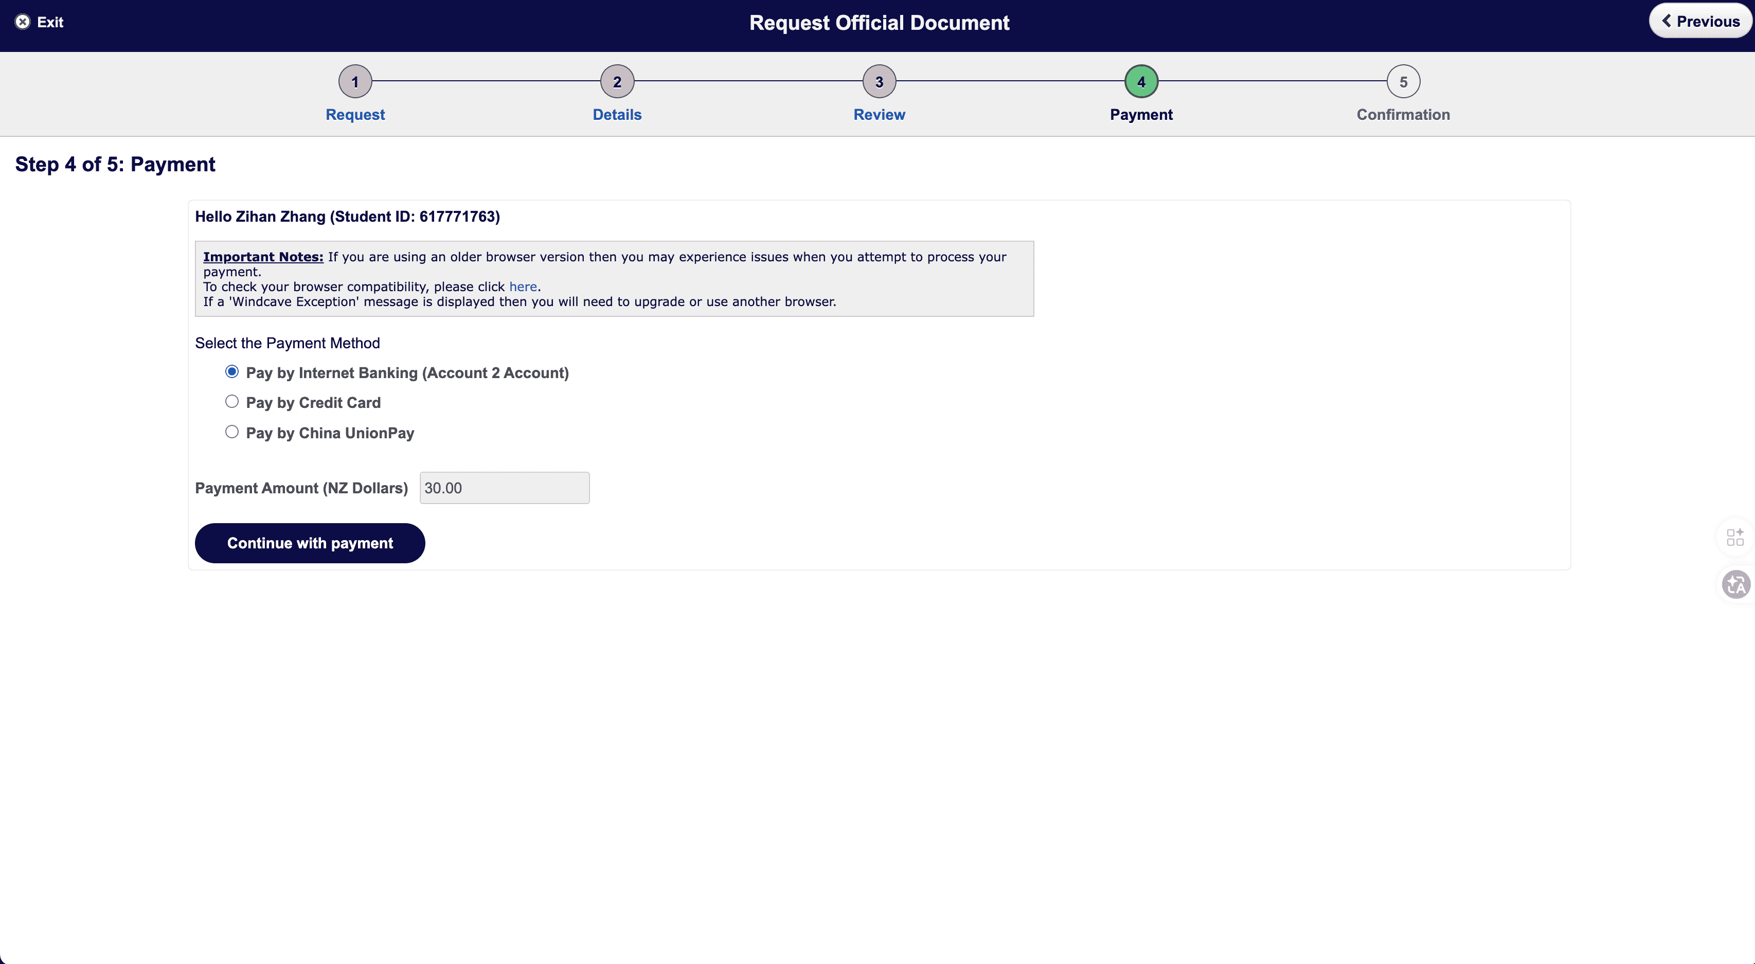Click step circle 3 for Review

point(878,80)
